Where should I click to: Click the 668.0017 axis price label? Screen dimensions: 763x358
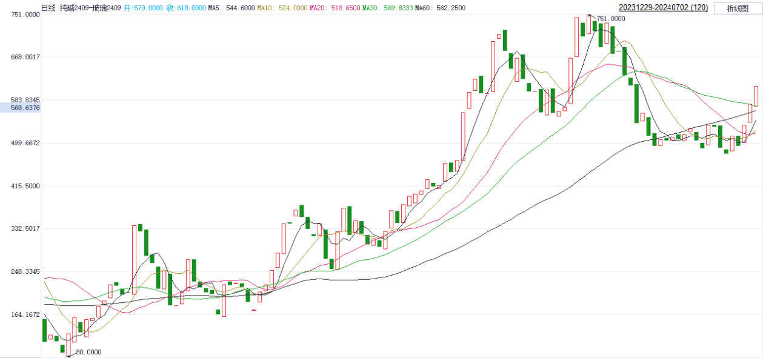click(26, 57)
